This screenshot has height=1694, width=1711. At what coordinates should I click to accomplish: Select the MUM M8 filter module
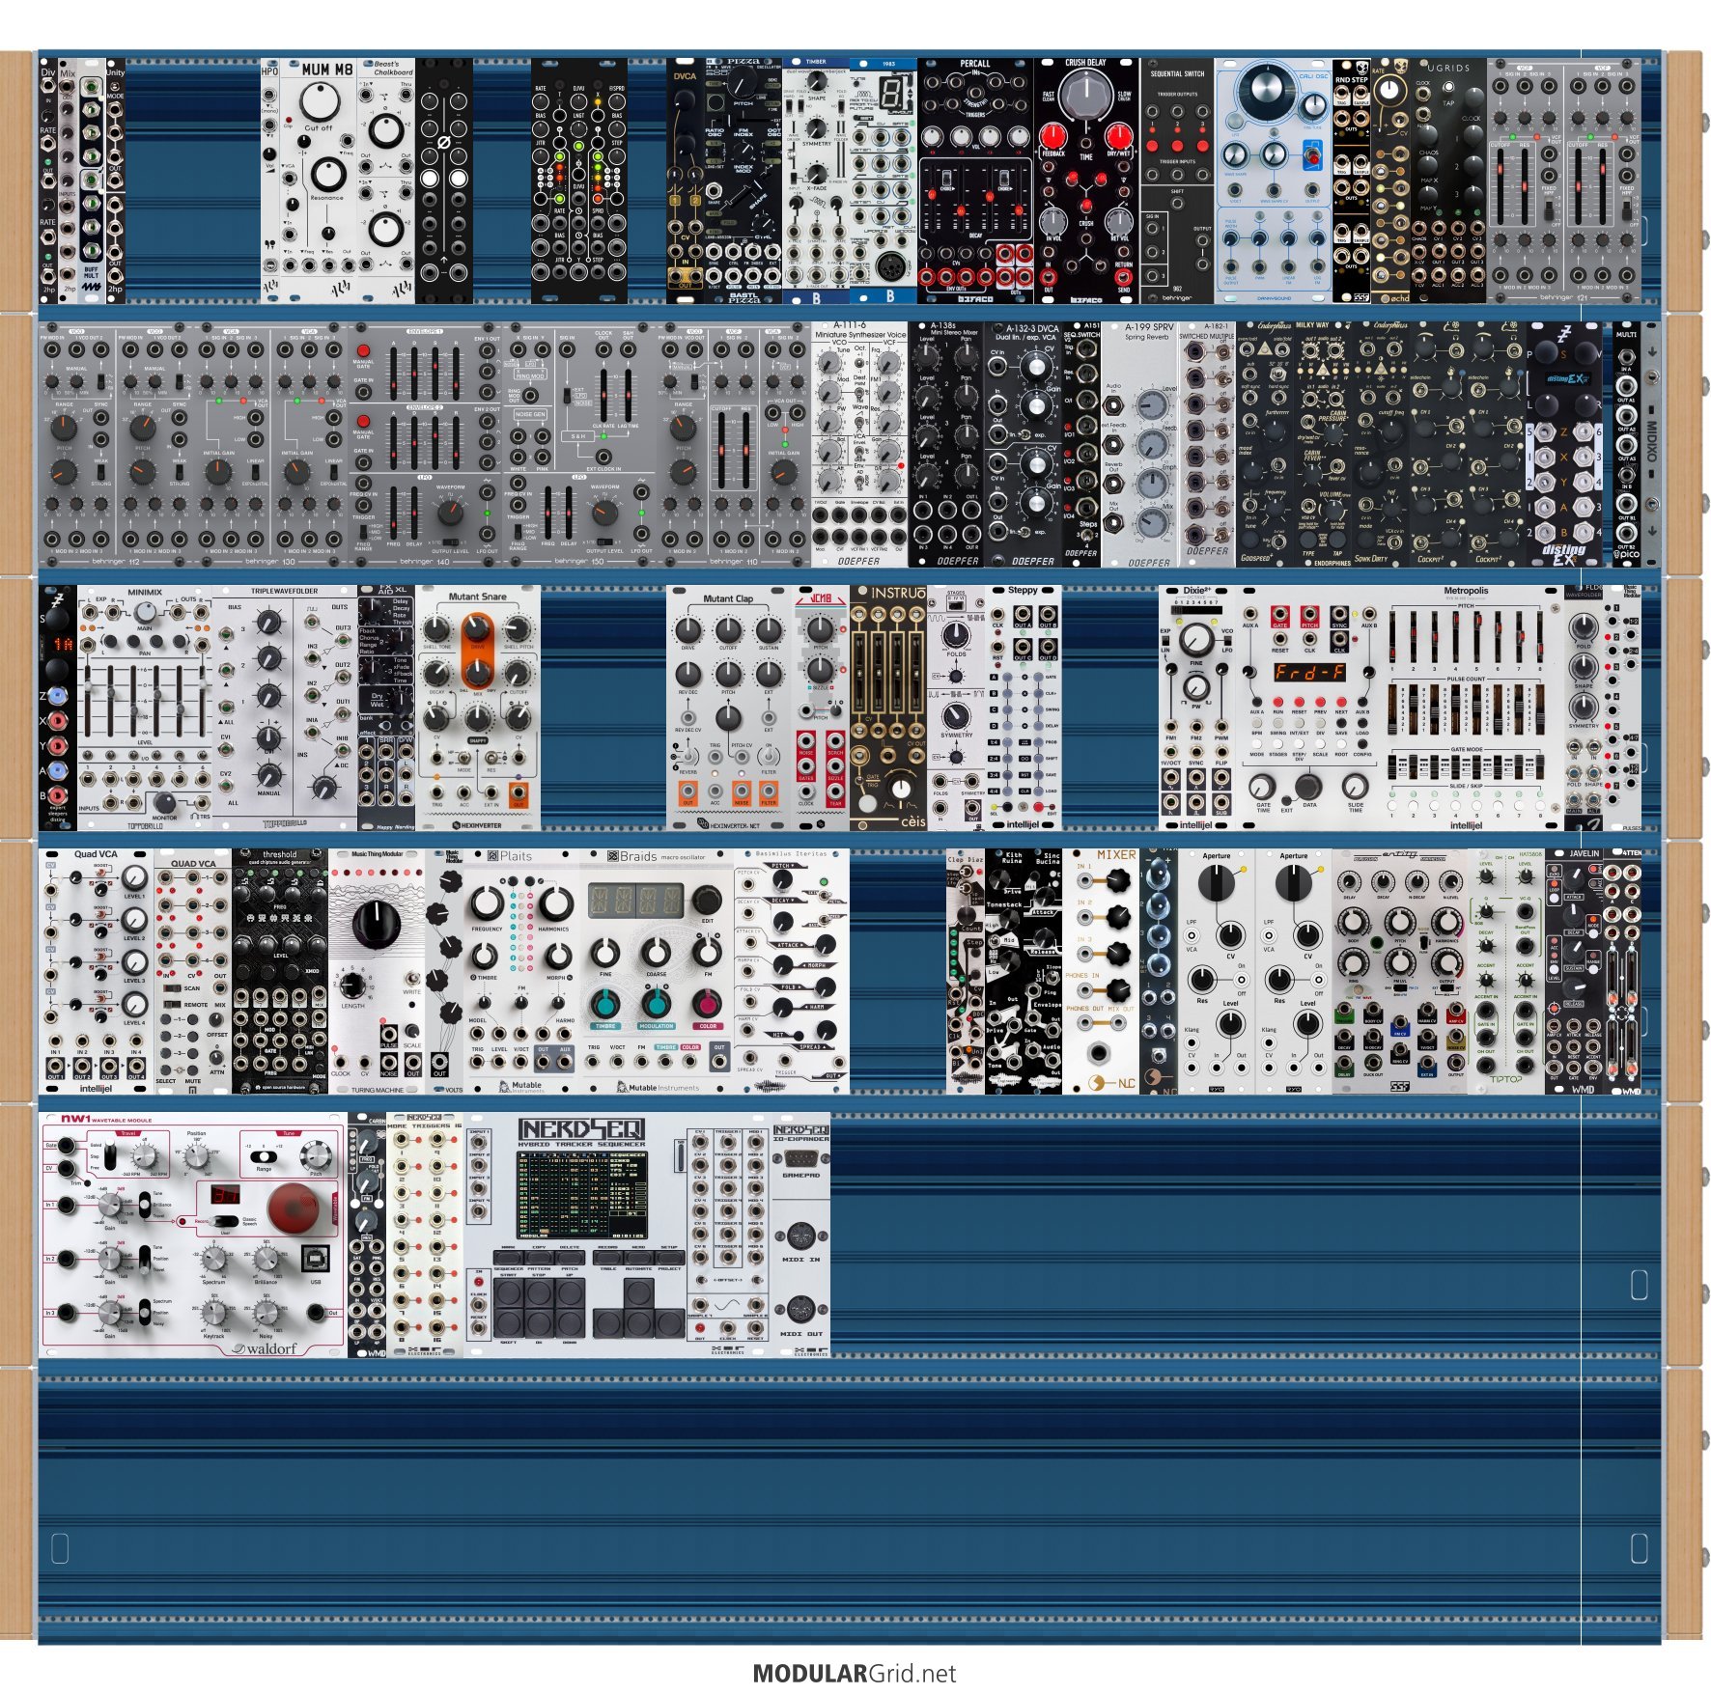319,181
